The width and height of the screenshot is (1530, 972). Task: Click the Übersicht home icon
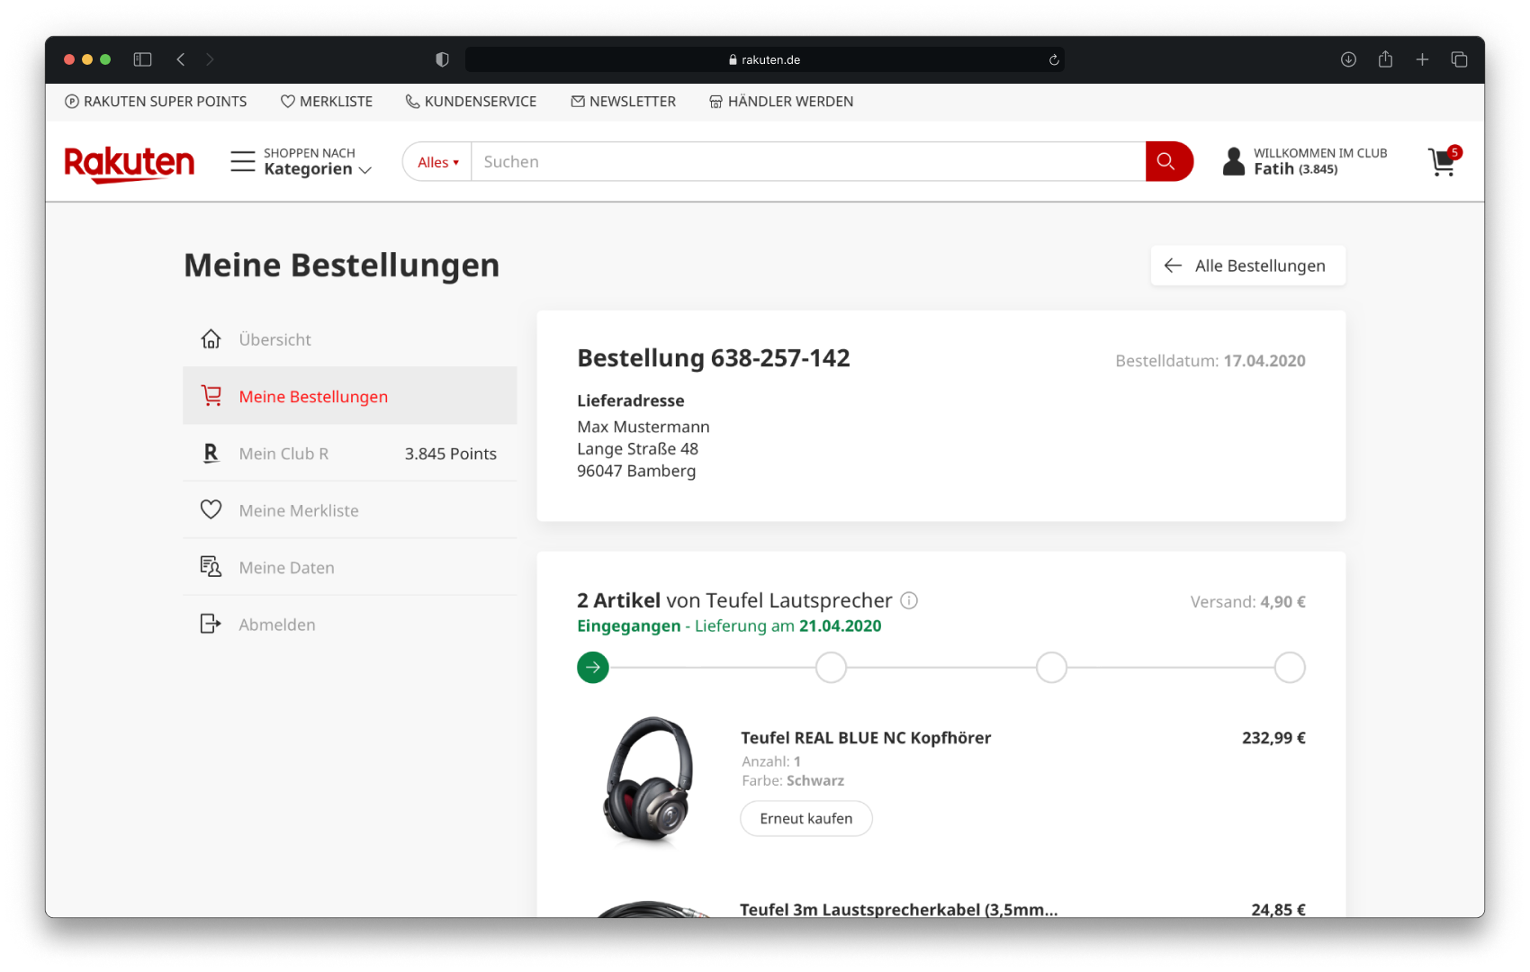click(211, 339)
